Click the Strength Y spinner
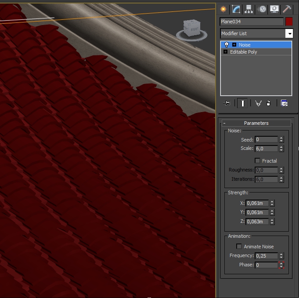Viewport: 299px width, 298px height. click(x=272, y=212)
